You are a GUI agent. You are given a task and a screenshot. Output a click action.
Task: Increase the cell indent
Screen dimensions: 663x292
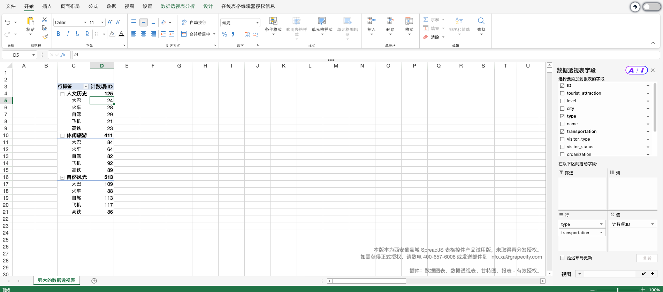coord(172,34)
